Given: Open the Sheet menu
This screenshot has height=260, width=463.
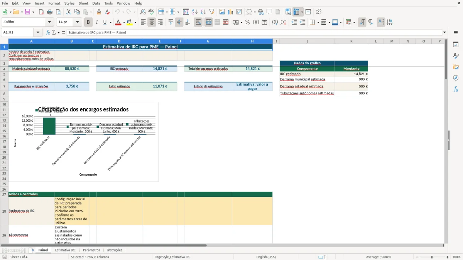Looking at the screenshot, I should click(x=83, y=3).
